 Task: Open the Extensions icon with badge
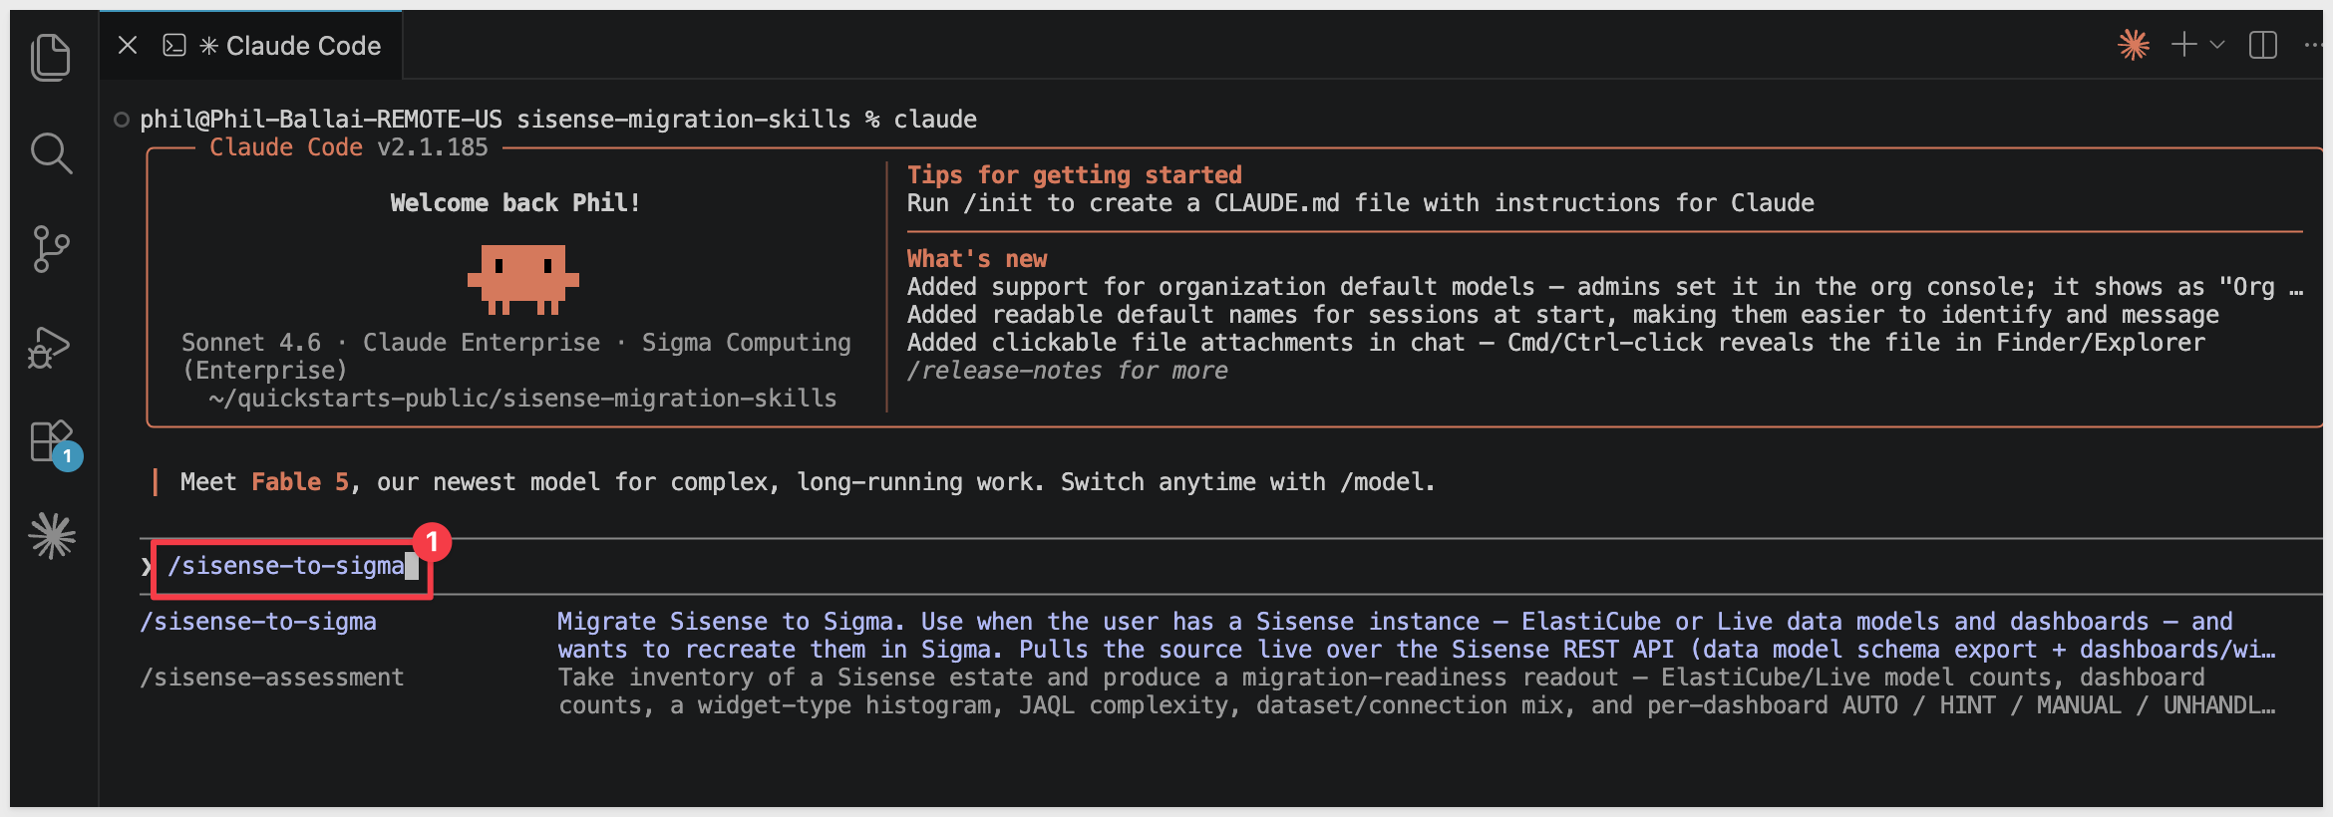(54, 443)
